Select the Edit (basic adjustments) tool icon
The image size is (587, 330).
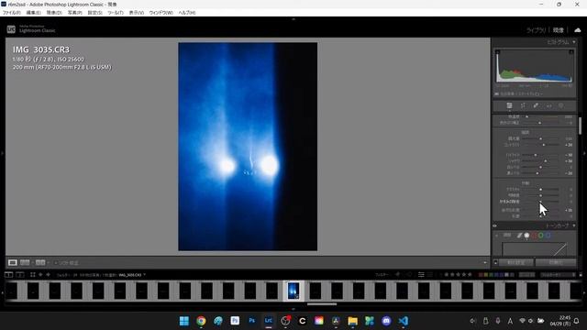[x=510, y=106]
